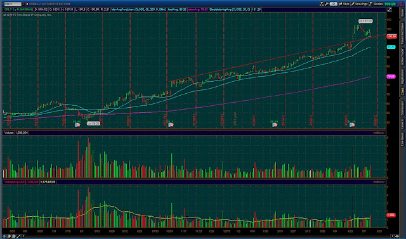The height and width of the screenshot is (239, 406).
Task: Select the magnifier zoom tool at bottom left
Action: point(14,236)
